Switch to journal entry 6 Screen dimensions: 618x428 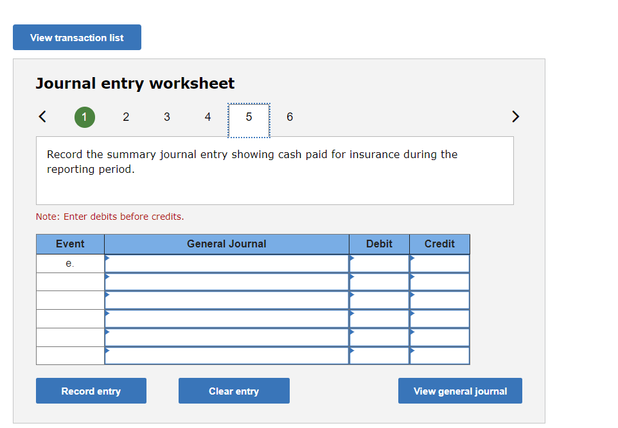pos(290,117)
